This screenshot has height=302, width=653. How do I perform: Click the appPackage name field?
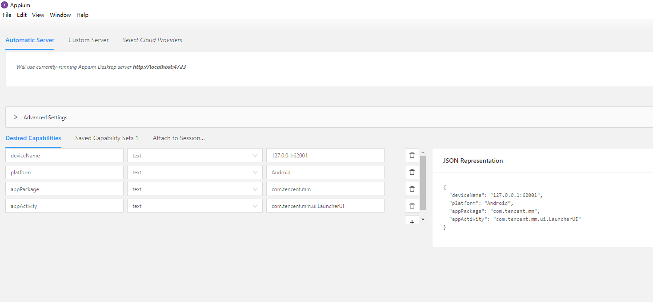[64, 189]
